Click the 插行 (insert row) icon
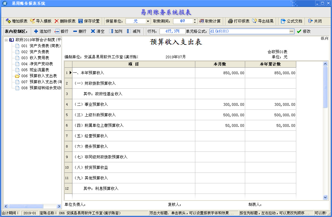Screen dimensions: 332x217 [57, 31]
